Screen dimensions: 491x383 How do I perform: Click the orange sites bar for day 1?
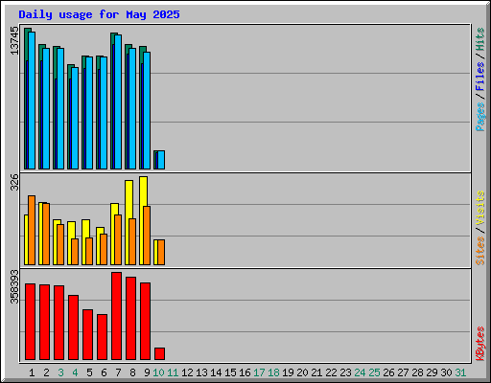click(x=32, y=230)
